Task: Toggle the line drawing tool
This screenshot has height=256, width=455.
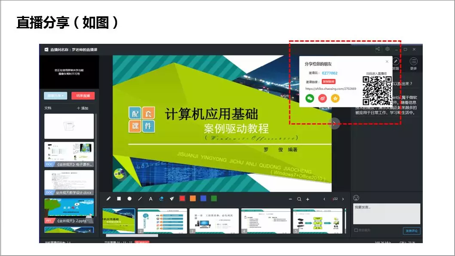Action: (x=140, y=198)
